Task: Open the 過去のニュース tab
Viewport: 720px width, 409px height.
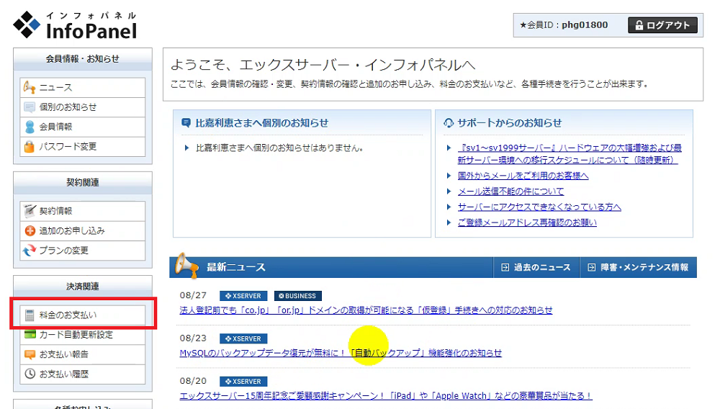Action: (536, 267)
